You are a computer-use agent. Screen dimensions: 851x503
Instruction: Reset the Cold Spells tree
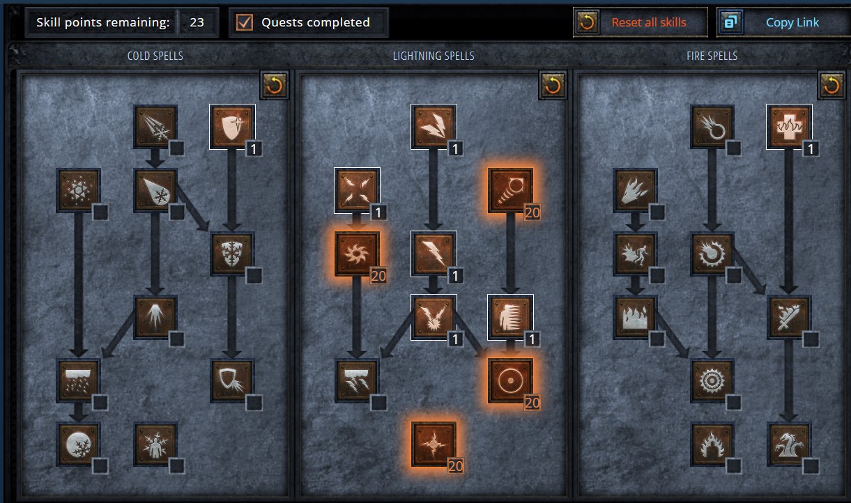point(275,85)
